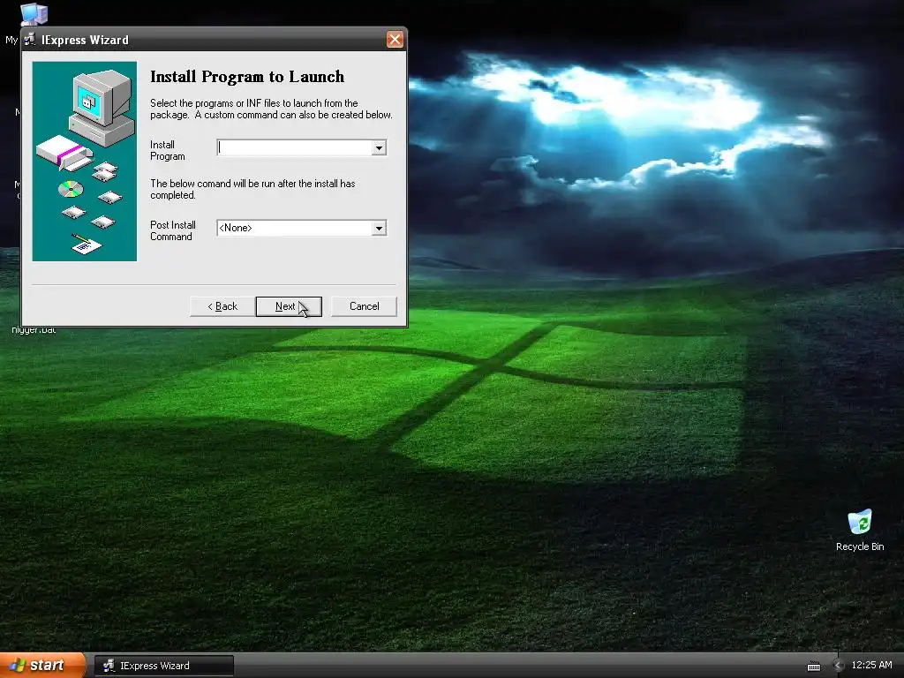Click the 12:25 AM clock
The image size is (904, 678).
click(x=871, y=666)
